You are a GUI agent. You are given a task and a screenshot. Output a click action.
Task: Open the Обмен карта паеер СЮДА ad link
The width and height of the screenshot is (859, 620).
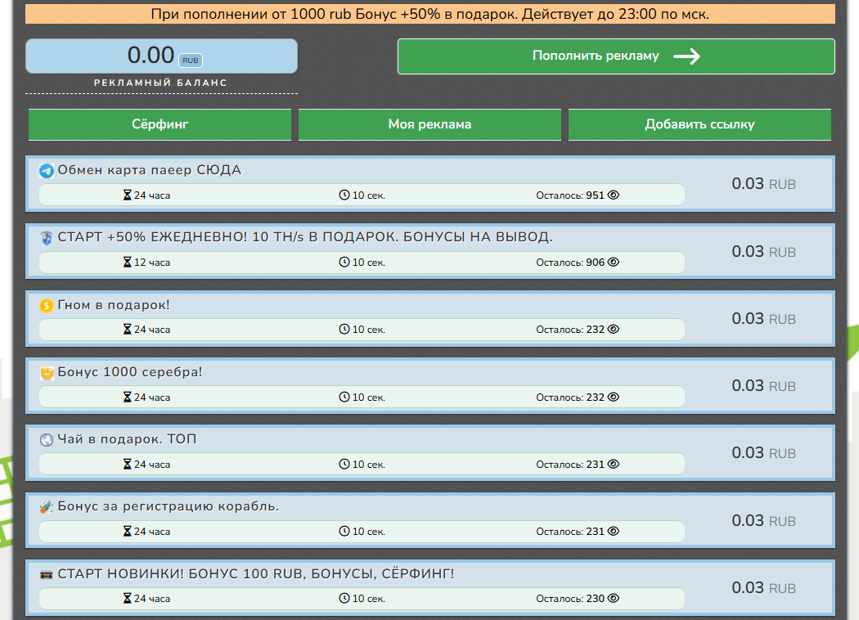tap(149, 170)
